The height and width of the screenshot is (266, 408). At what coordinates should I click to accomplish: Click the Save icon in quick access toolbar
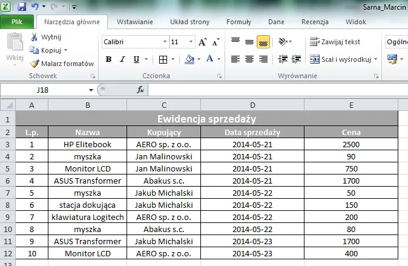[x=22, y=7]
